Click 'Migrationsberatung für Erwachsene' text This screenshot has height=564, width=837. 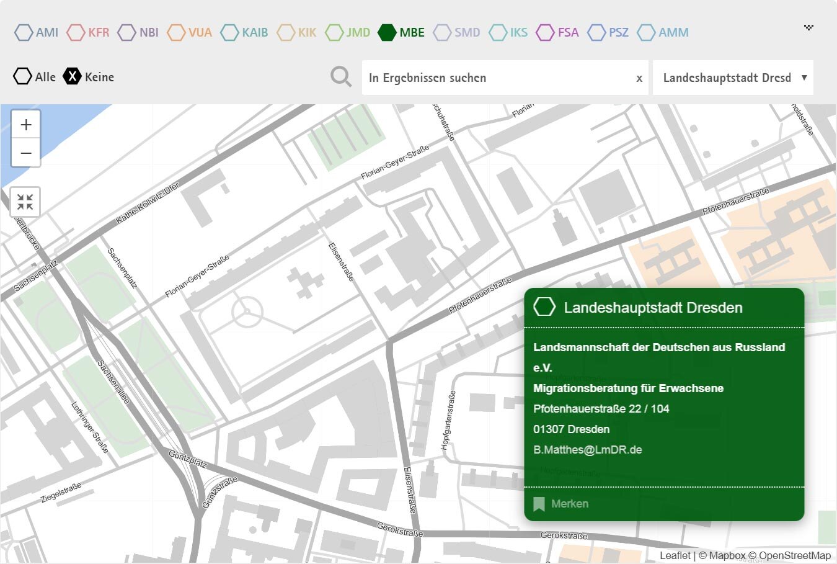[628, 388]
